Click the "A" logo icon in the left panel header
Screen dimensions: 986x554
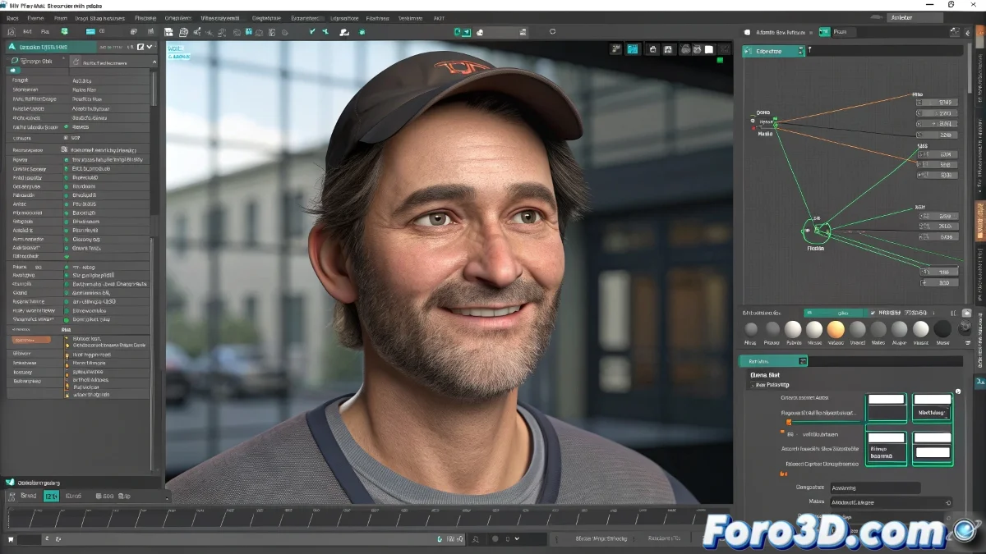click(12, 48)
